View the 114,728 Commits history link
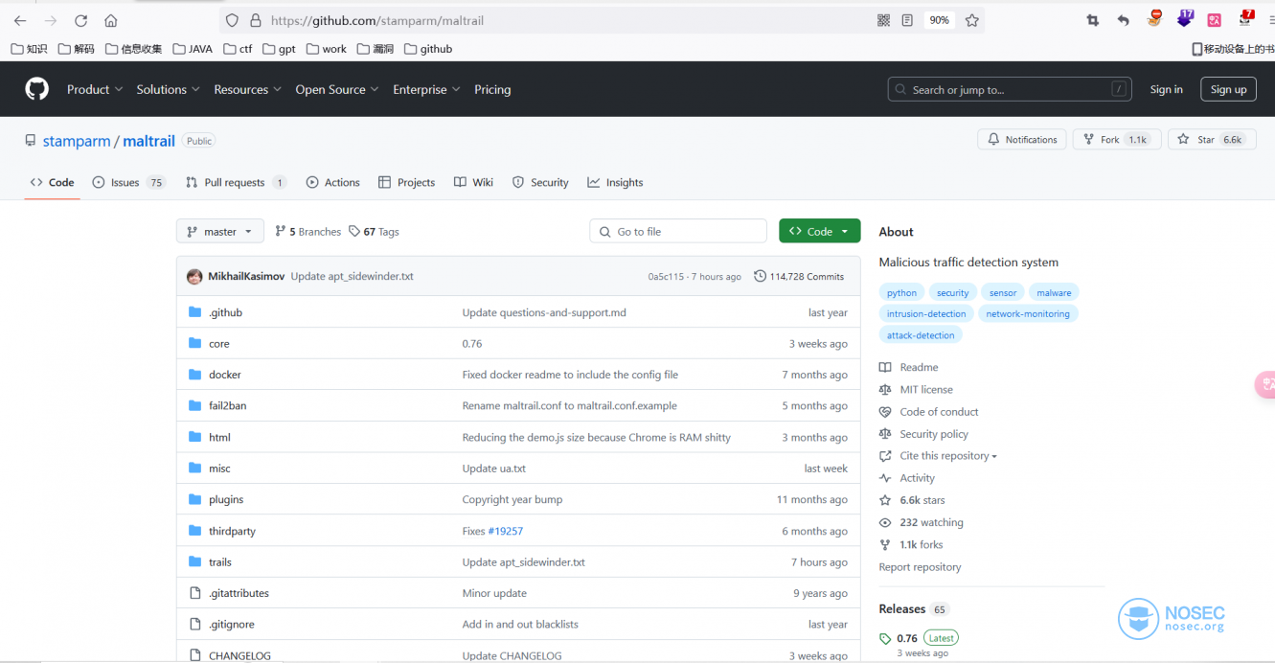Image resolution: width=1275 pixels, height=663 pixels. pos(799,276)
